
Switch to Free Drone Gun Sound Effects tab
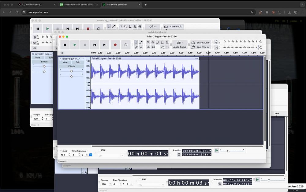tap(79, 5)
